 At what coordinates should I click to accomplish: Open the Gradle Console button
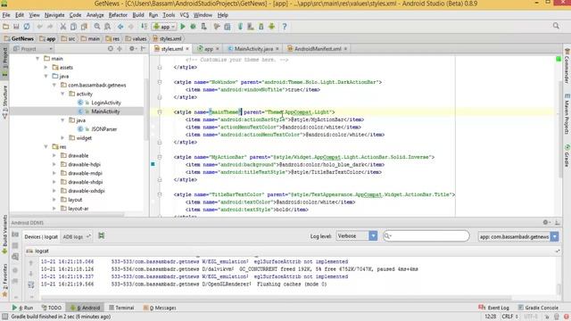[538, 308]
